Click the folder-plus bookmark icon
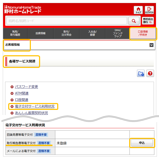159x159 pixels. (x=141, y=73)
